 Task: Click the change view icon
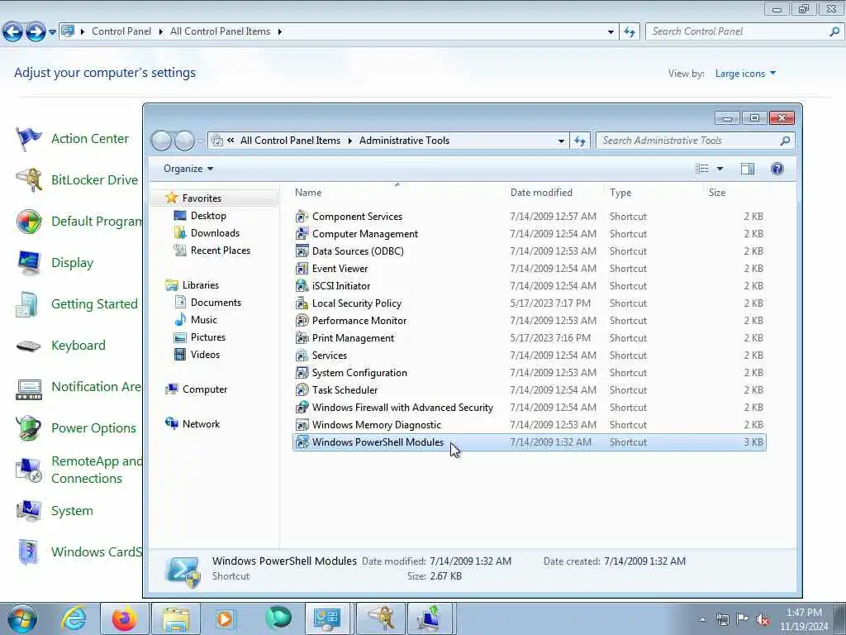pos(702,169)
